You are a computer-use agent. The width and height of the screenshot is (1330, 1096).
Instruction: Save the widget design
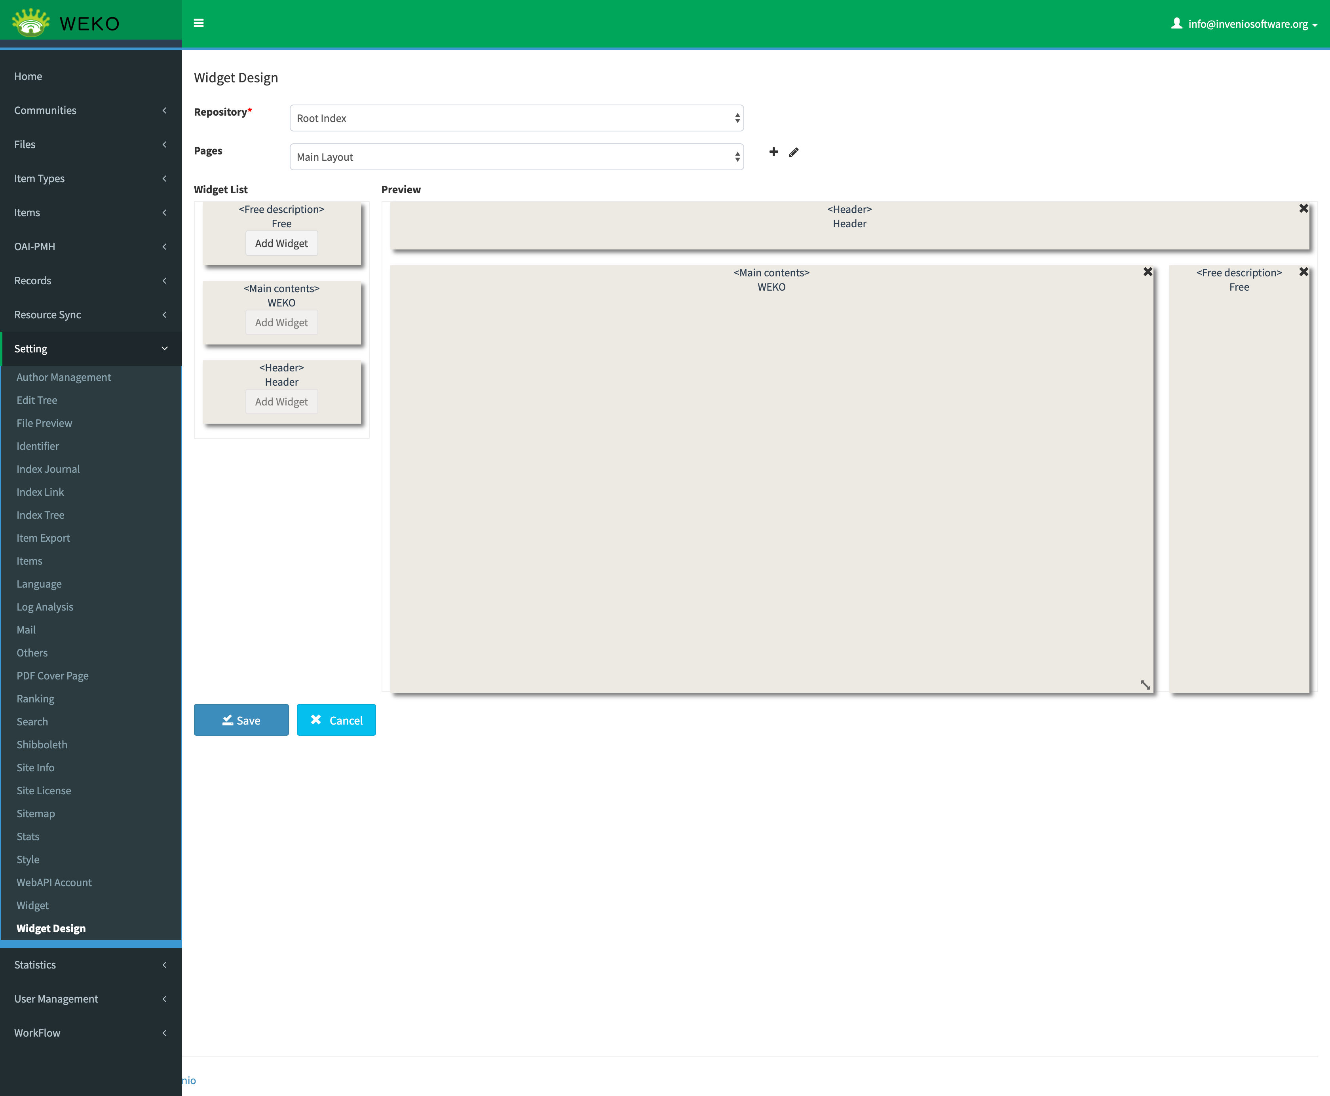point(241,720)
